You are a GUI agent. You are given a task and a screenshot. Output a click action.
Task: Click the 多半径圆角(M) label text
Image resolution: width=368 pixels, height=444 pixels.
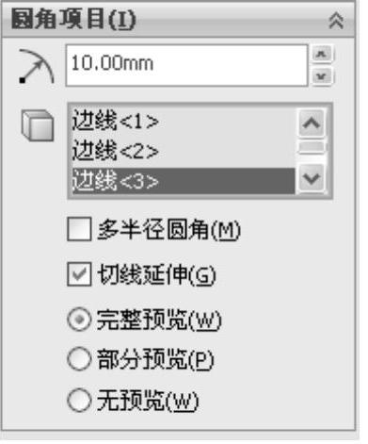tap(168, 229)
